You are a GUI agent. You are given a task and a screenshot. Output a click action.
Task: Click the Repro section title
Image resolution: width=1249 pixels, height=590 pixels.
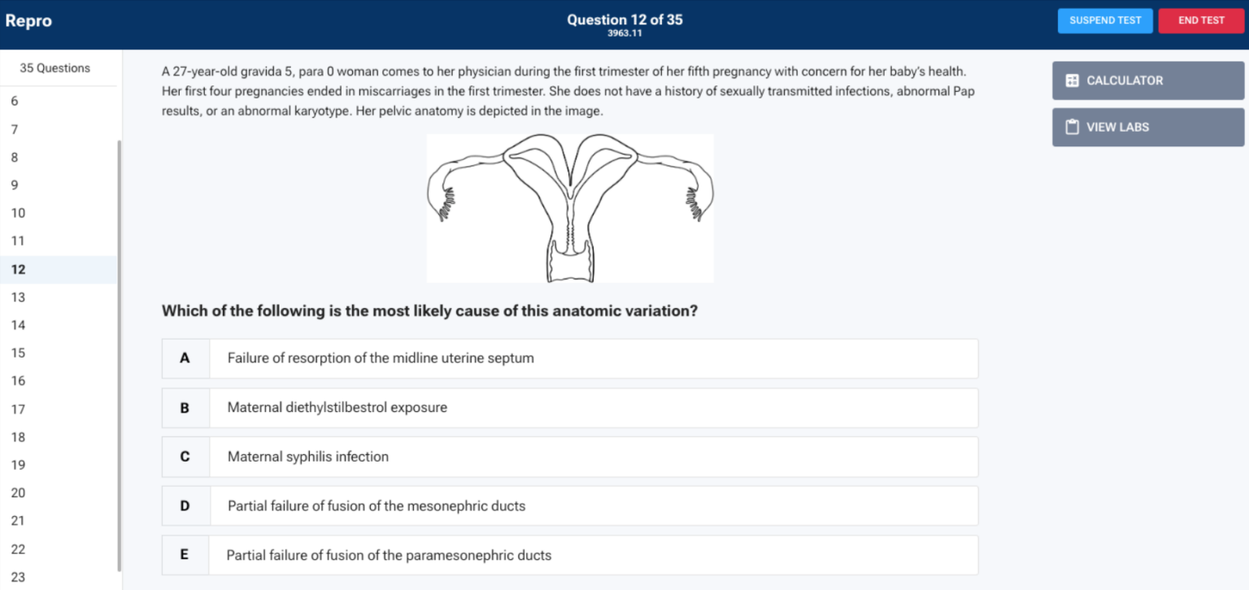28,21
